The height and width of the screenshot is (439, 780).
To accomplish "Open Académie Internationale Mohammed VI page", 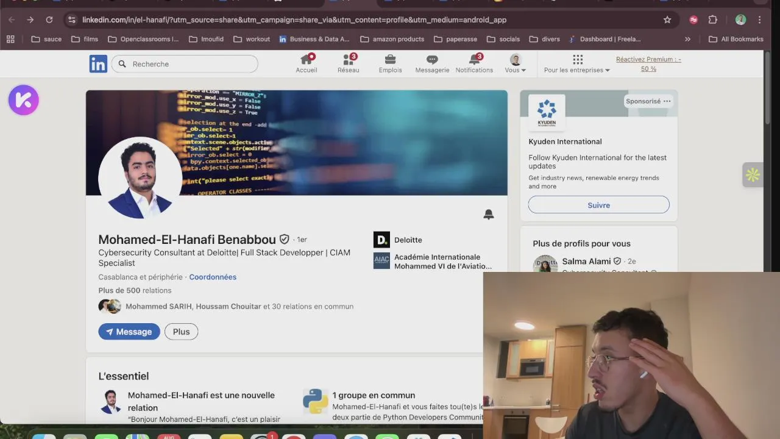I will pos(433,262).
